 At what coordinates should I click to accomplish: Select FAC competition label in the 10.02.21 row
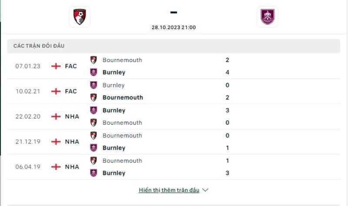coord(71,92)
